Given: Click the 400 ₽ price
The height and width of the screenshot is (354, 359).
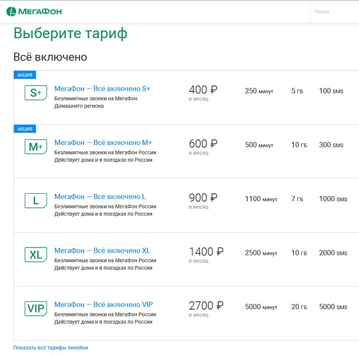Looking at the screenshot, I should pos(203,90).
